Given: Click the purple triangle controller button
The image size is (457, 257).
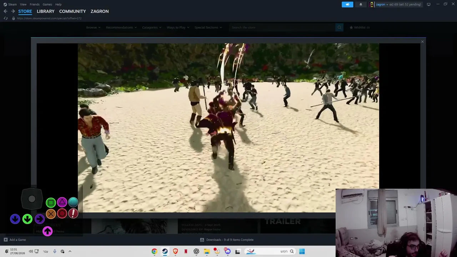Looking at the screenshot, I should point(62,202).
